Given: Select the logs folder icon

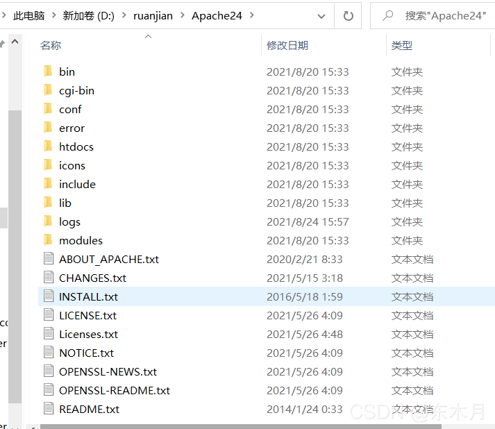Looking at the screenshot, I should tap(49, 221).
